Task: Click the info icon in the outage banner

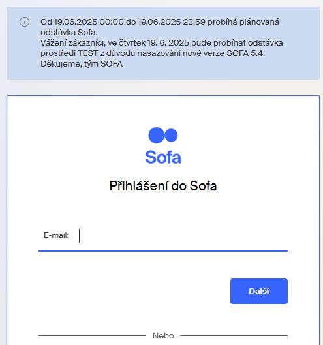Action: (x=24, y=22)
